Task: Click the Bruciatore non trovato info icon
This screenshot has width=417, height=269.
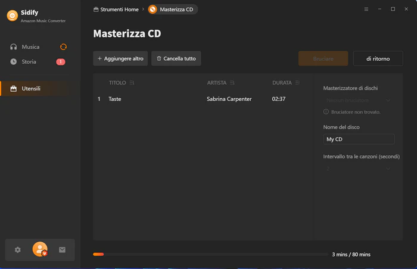Action: click(x=326, y=112)
